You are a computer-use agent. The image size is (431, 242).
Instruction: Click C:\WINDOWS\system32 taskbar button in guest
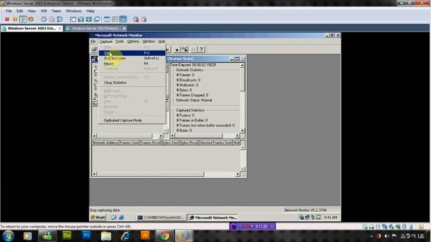[161, 217]
